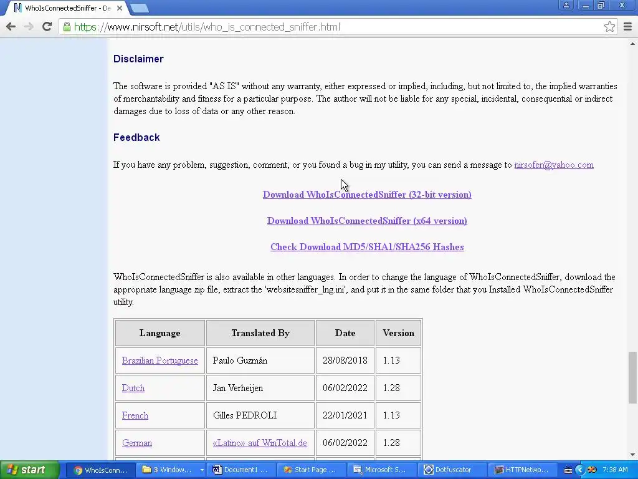The width and height of the screenshot is (638, 479).
Task: Open the Chrome hamburger menu
Action: (x=628, y=27)
